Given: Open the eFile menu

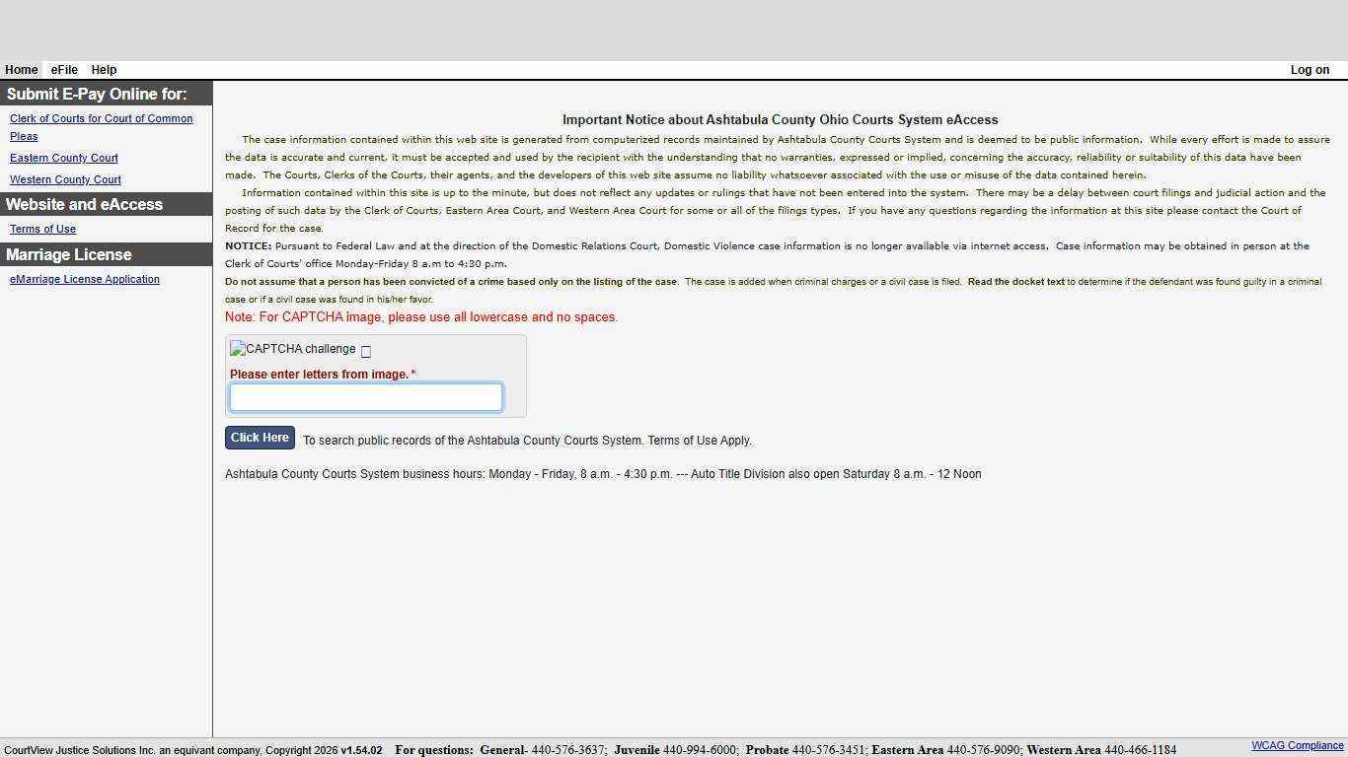Looking at the screenshot, I should (x=64, y=70).
